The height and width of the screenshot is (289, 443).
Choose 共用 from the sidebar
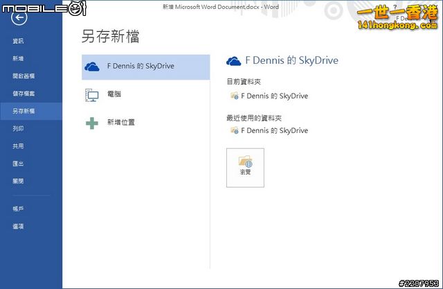[x=18, y=146]
